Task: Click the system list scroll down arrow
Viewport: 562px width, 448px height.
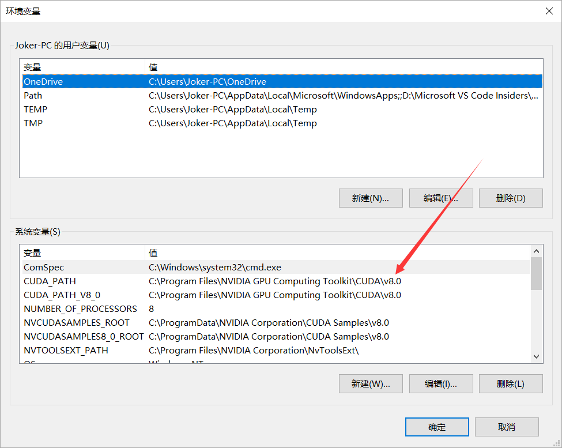Action: (536, 356)
